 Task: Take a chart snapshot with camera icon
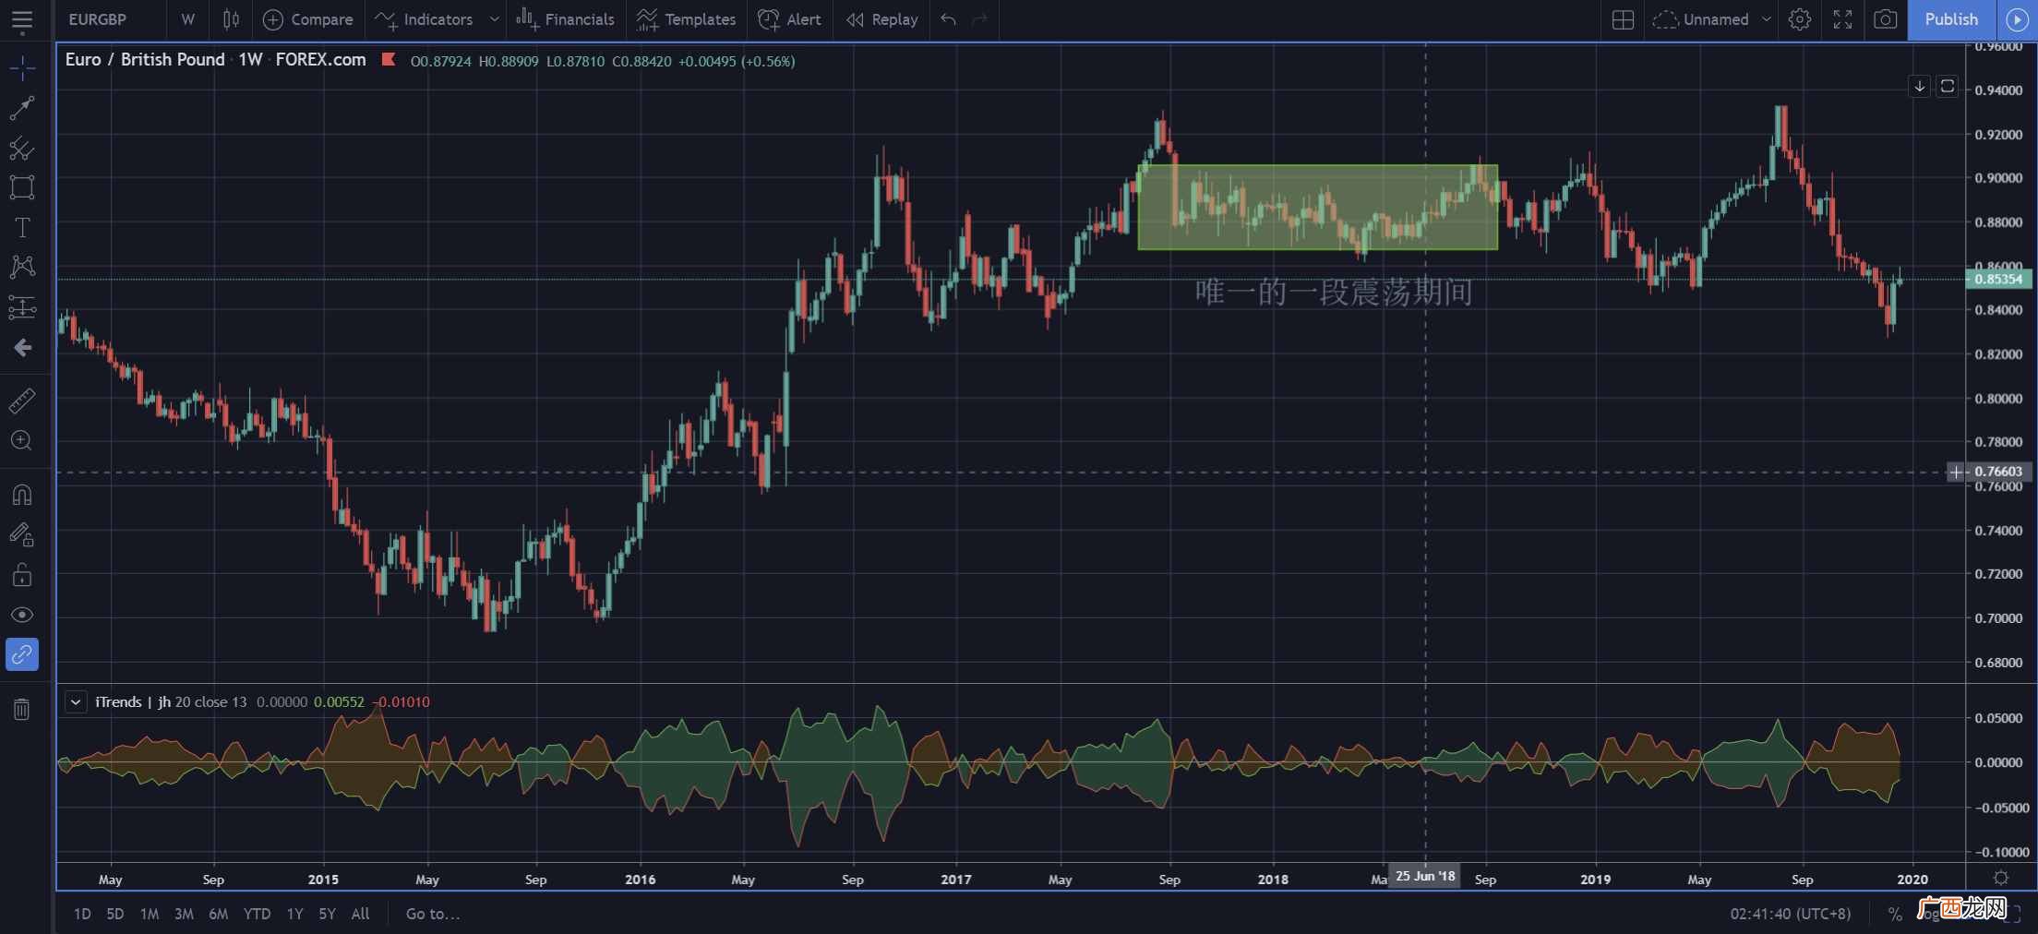click(x=1886, y=19)
